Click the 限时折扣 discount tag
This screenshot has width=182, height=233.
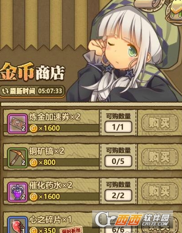(71, 230)
